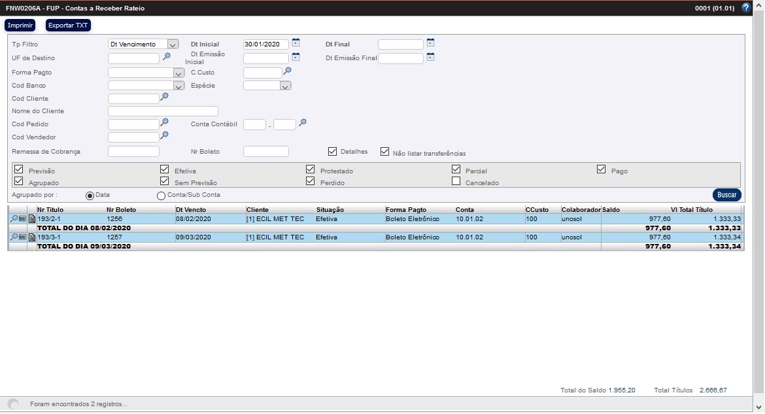Uncheck the Detalhes checkbox
Screen dimensions: 765x414
[x=333, y=152]
